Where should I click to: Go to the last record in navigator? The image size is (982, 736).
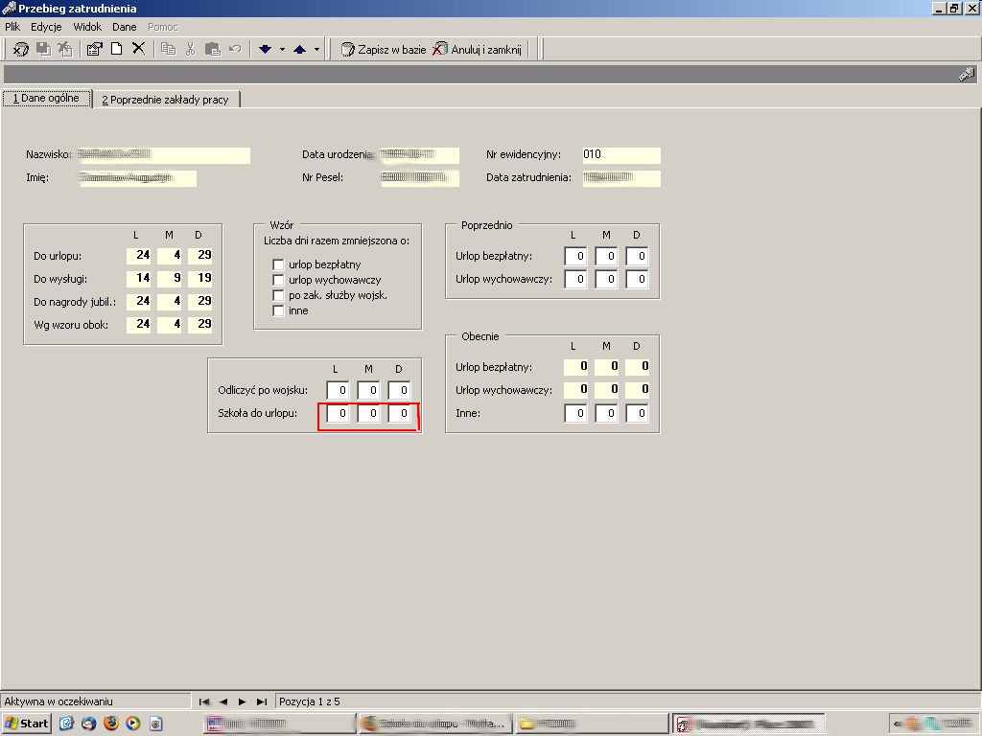262,701
